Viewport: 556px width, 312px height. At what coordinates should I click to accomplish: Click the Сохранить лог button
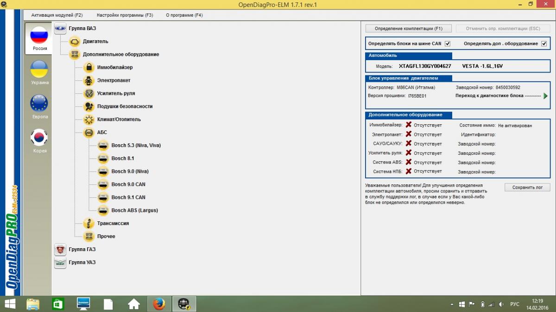pyautogui.click(x=527, y=188)
